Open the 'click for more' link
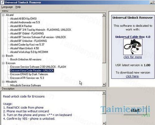The image size is (155, 125). pyautogui.click(x=133, y=57)
